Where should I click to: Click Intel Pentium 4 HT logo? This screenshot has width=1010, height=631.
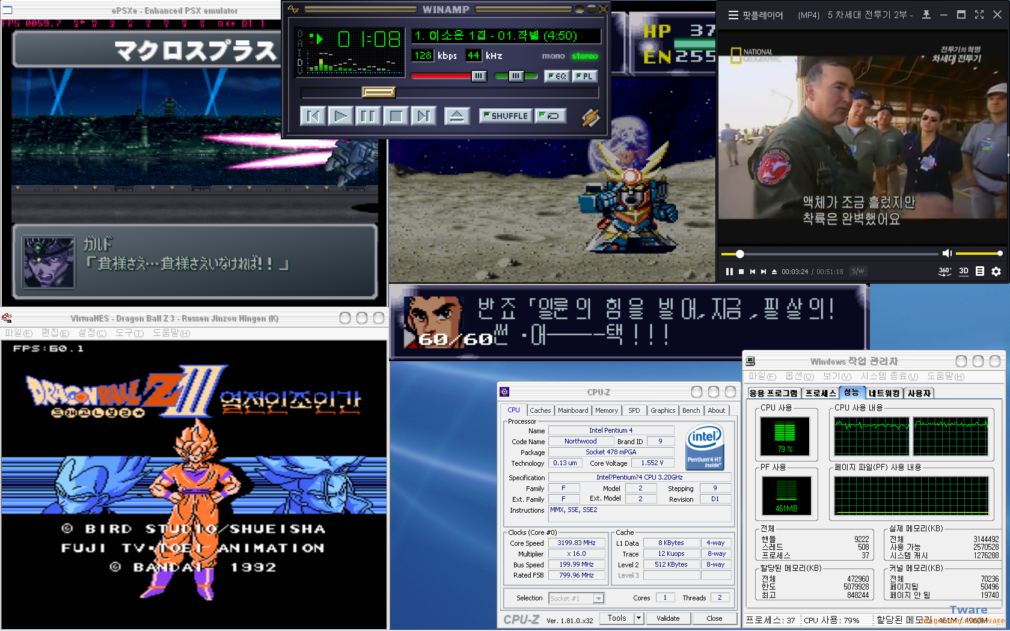coord(705,448)
